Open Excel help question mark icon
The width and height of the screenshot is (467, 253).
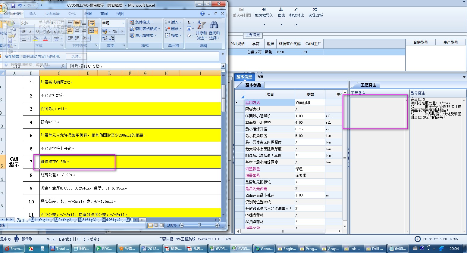tap(202, 14)
